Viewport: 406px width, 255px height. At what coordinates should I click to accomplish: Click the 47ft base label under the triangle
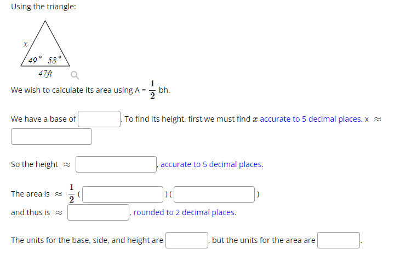[x=45, y=74]
